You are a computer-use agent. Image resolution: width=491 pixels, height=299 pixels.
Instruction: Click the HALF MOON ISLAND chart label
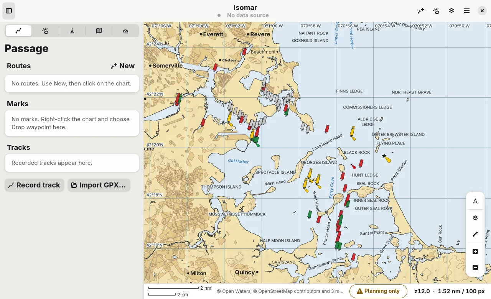click(x=280, y=241)
